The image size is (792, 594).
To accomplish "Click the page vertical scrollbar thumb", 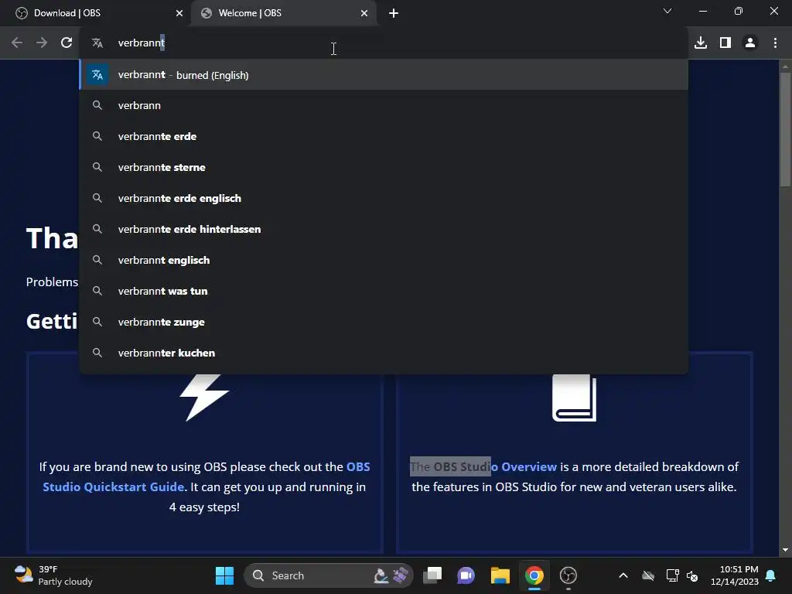I will (x=785, y=129).
